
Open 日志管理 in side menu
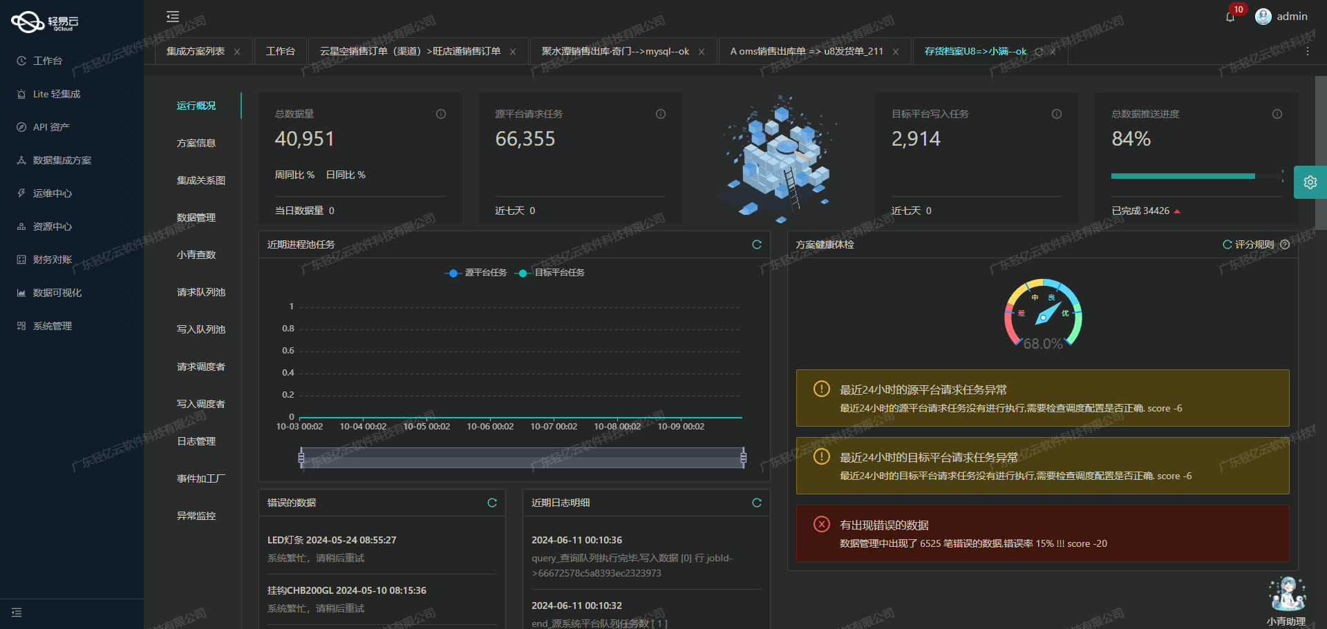point(196,441)
